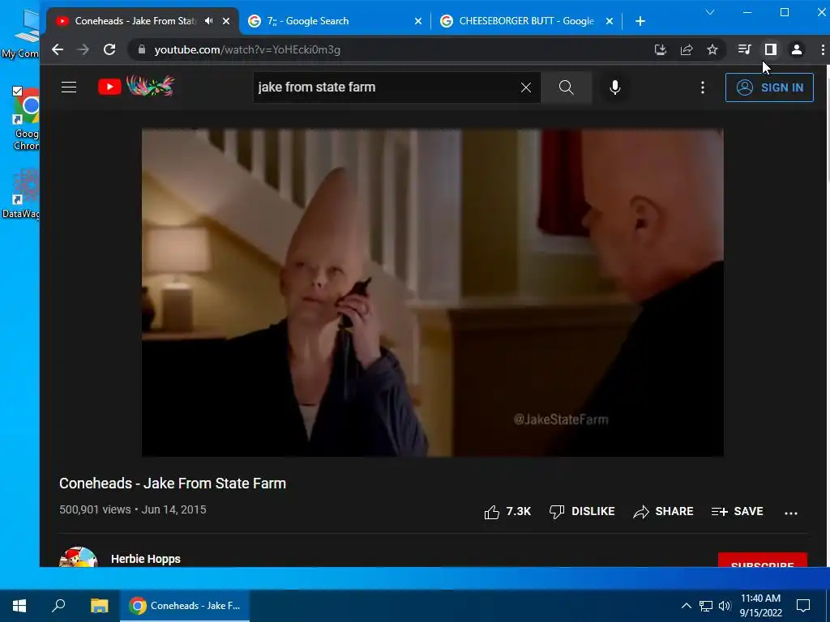This screenshot has height=622, width=830.
Task: Open the taskbar clock and date
Action: tap(760, 606)
